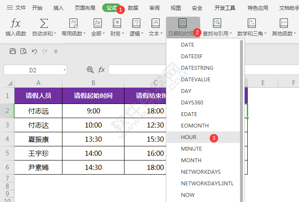The height and width of the screenshot is (202, 299).
Task: Expand the 全部 dropdown arrow
Action: coord(104,33)
